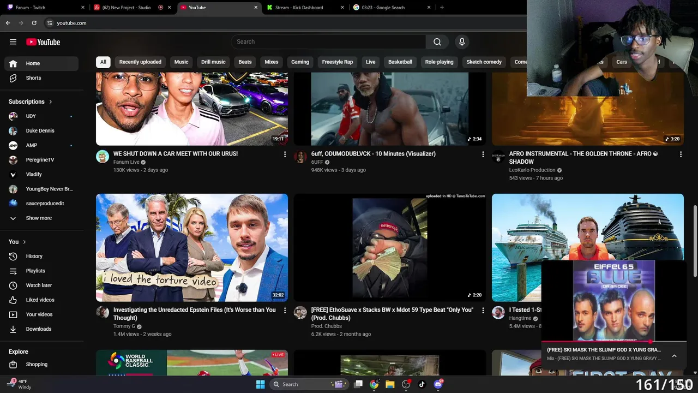Expand the Subscriptions section chevron
Image resolution: width=698 pixels, height=393 pixels.
pos(51,102)
